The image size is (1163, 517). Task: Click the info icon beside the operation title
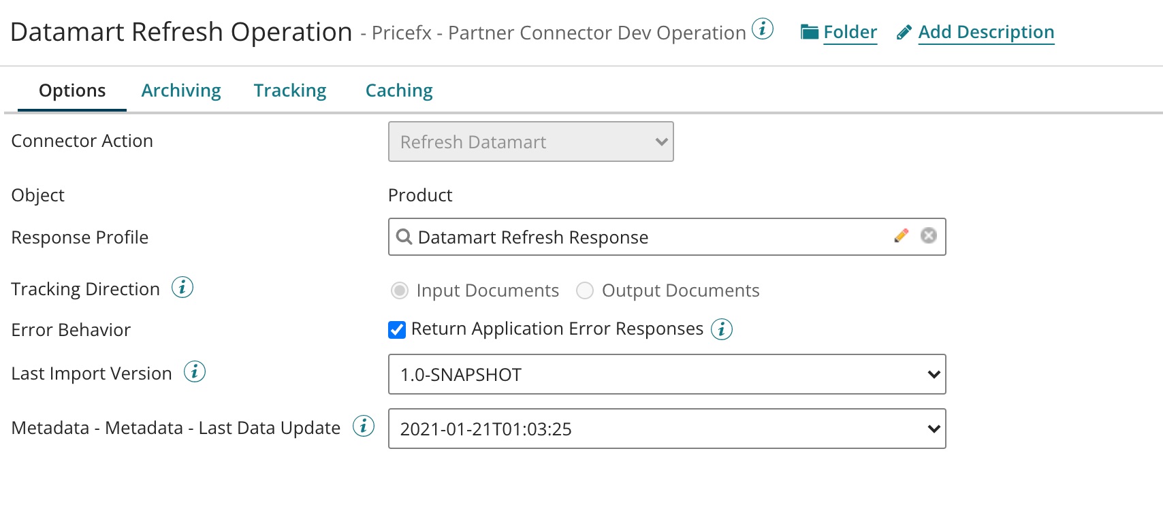coord(763,29)
